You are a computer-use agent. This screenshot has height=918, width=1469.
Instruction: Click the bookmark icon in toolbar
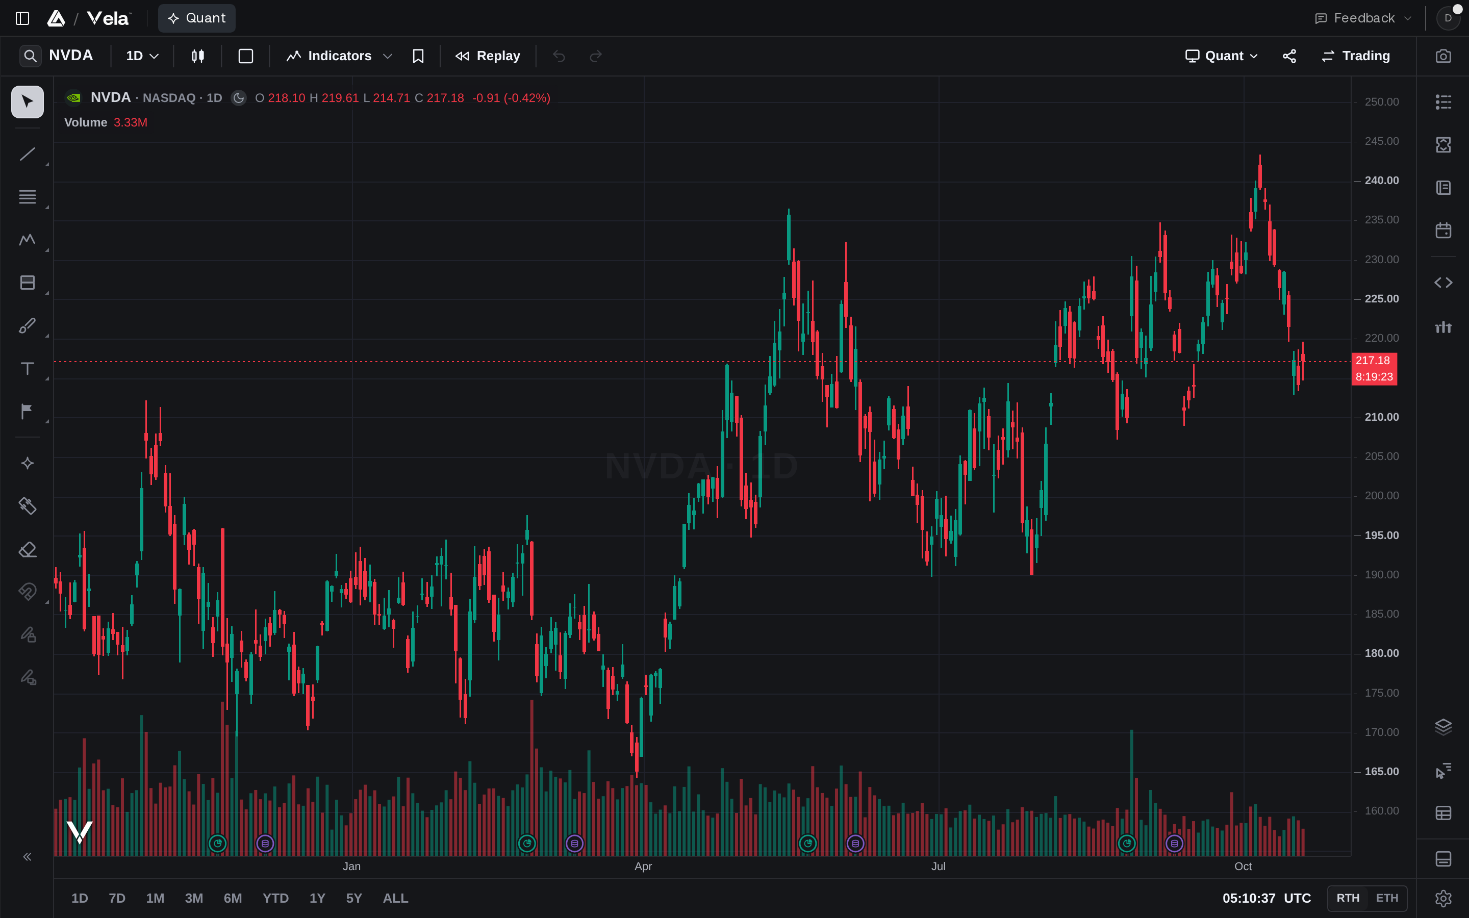coord(418,56)
